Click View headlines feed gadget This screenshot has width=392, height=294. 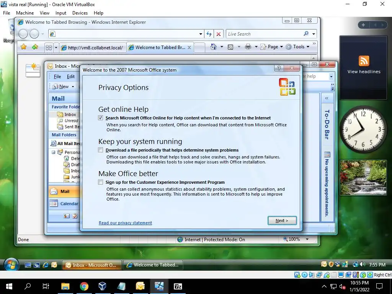[364, 64]
